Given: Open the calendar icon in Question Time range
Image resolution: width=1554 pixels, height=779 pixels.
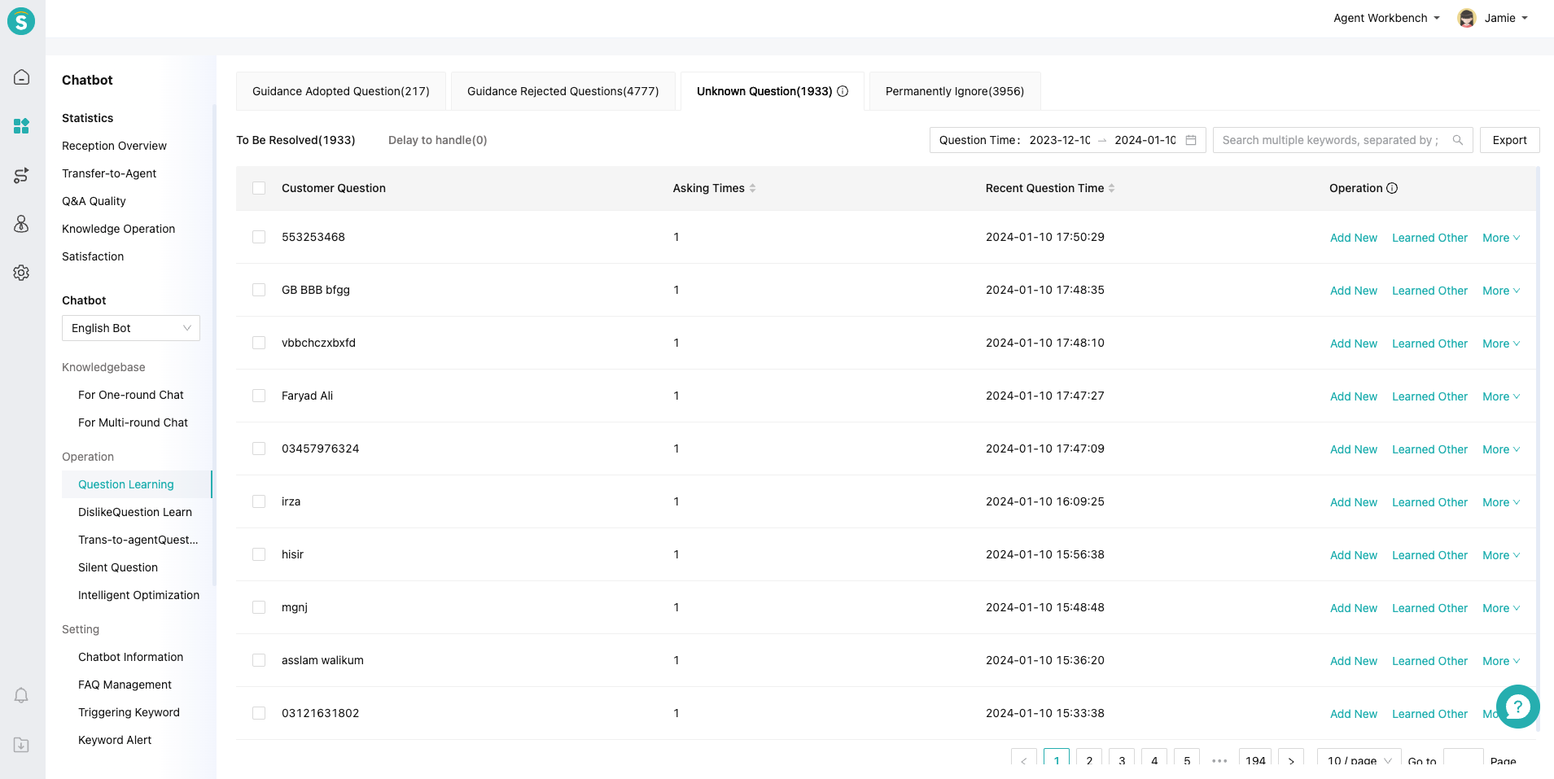Looking at the screenshot, I should point(1191,140).
